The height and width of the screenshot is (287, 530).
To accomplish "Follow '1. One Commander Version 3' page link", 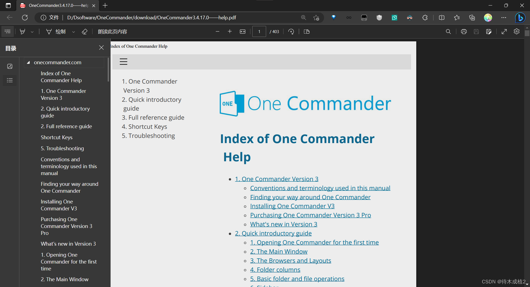I will 277,179.
